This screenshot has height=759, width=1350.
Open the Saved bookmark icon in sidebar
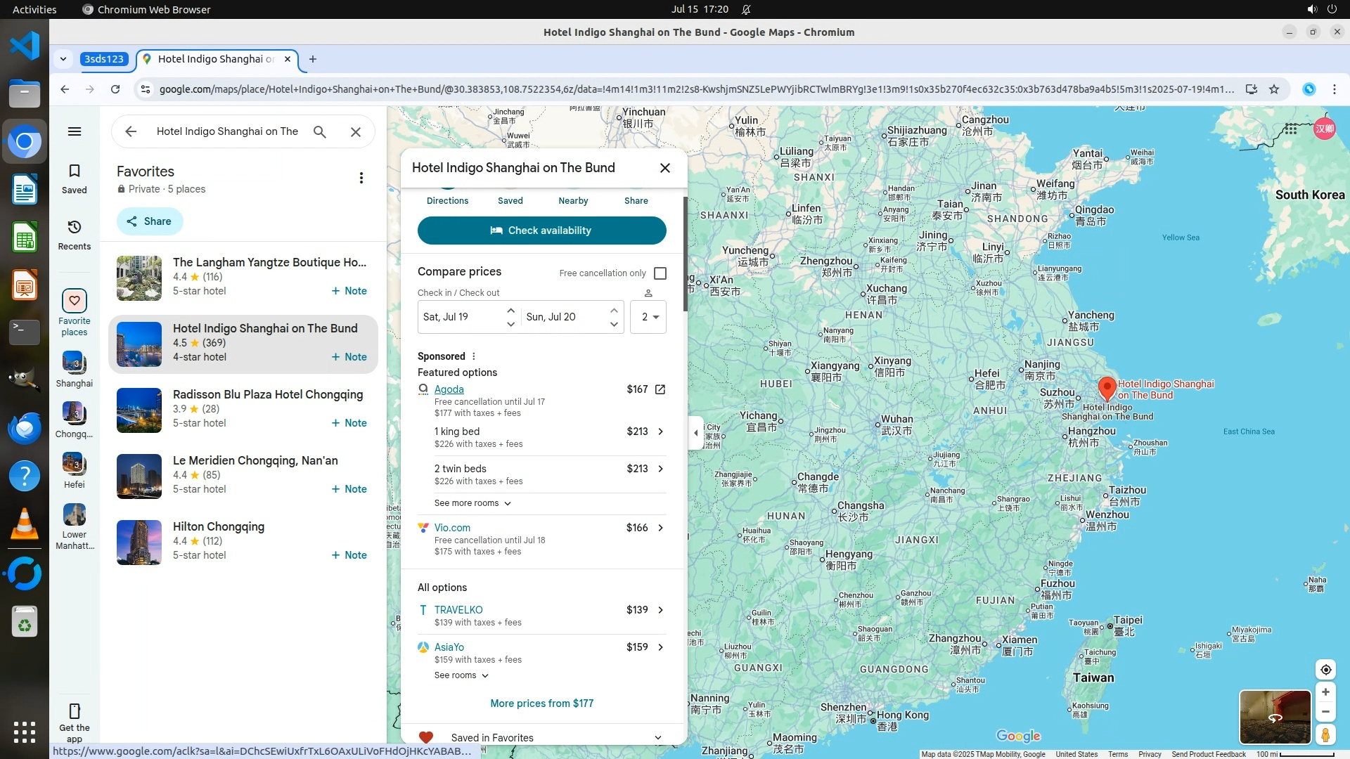tap(74, 171)
